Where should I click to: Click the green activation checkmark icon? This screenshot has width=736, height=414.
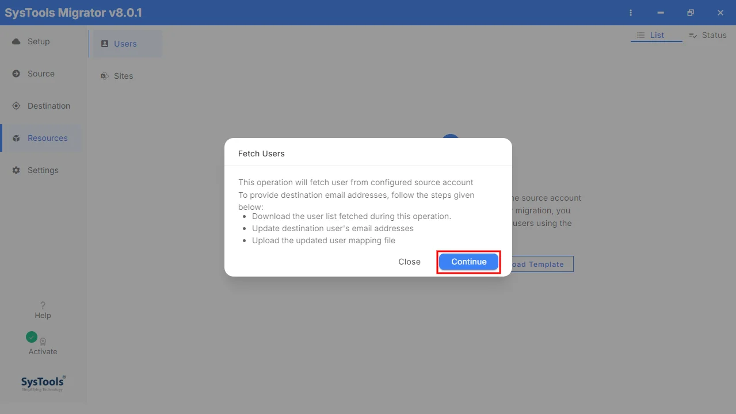32,337
